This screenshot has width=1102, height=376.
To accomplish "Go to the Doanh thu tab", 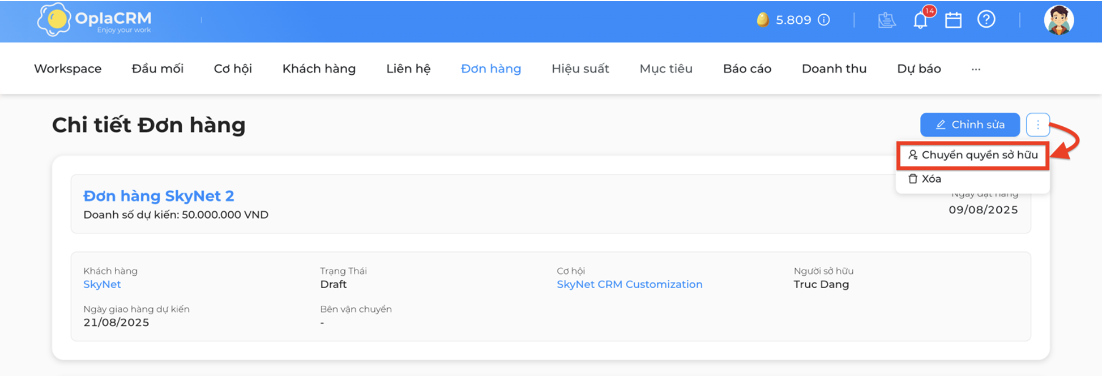I will click(834, 69).
